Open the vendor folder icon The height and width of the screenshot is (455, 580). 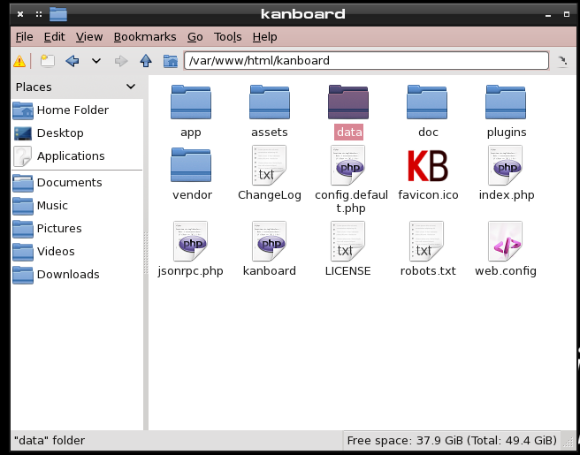(x=190, y=165)
